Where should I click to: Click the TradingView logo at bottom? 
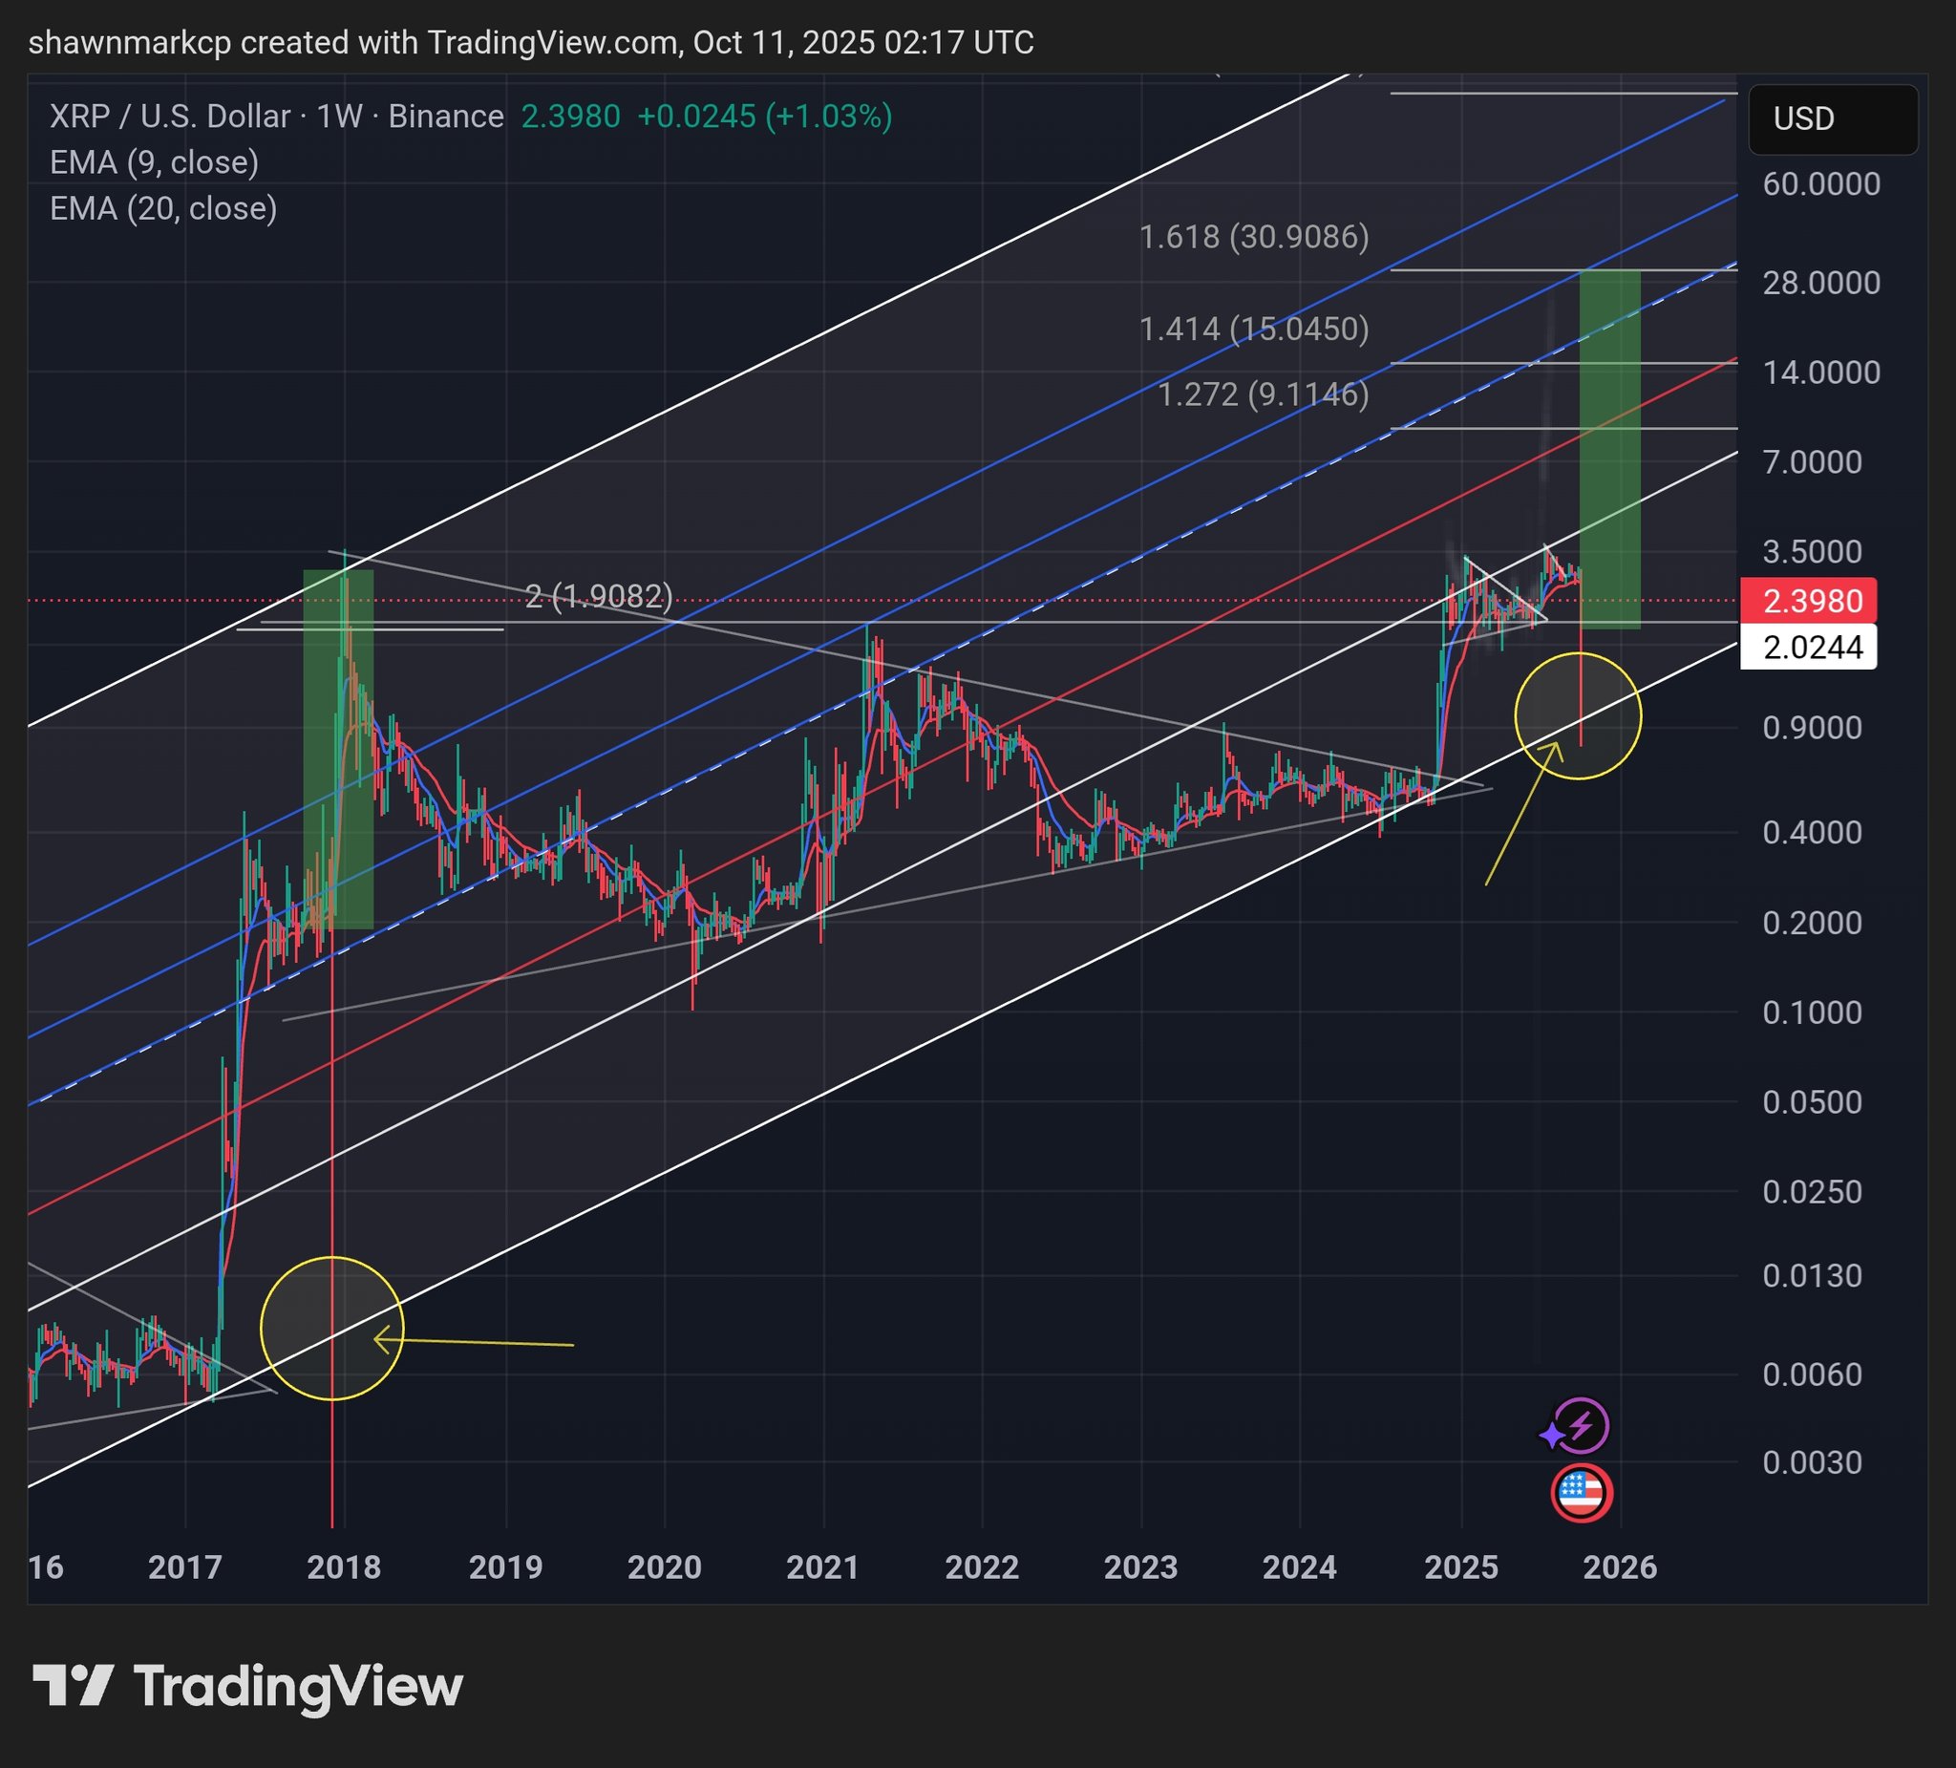point(248,1687)
